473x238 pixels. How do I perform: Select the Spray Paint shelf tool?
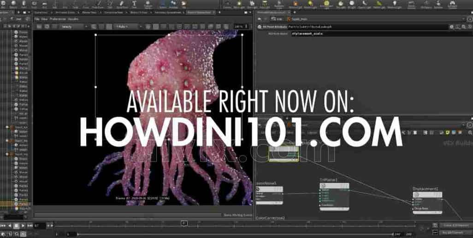[122, 4]
